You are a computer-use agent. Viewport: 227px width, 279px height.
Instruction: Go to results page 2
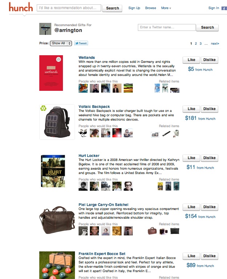tap(196, 44)
